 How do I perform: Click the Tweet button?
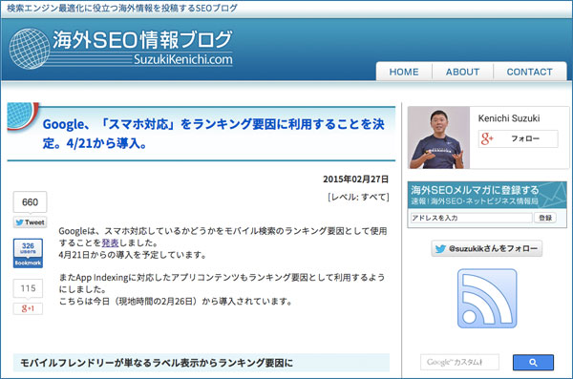(x=30, y=222)
